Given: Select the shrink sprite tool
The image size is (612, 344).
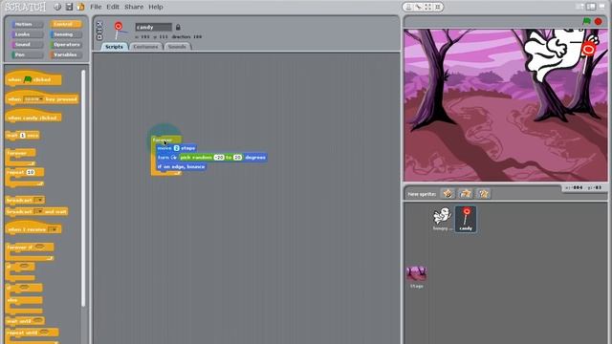Looking at the screenshot, I should coord(438,7).
